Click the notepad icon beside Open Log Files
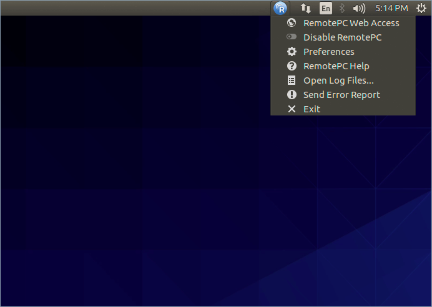 292,80
